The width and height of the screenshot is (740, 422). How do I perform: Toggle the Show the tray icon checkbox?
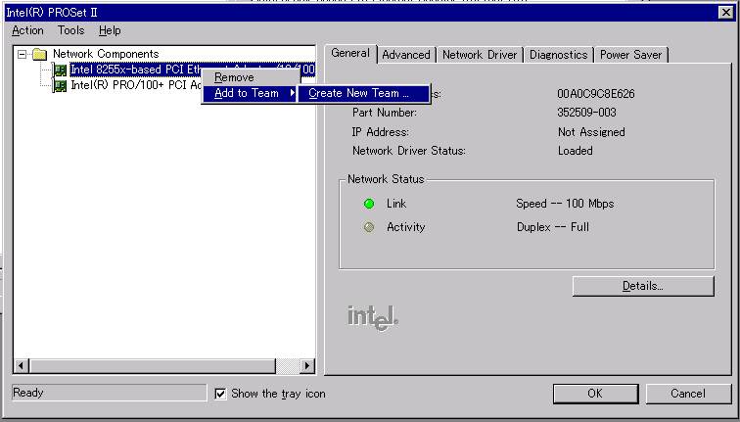point(220,394)
